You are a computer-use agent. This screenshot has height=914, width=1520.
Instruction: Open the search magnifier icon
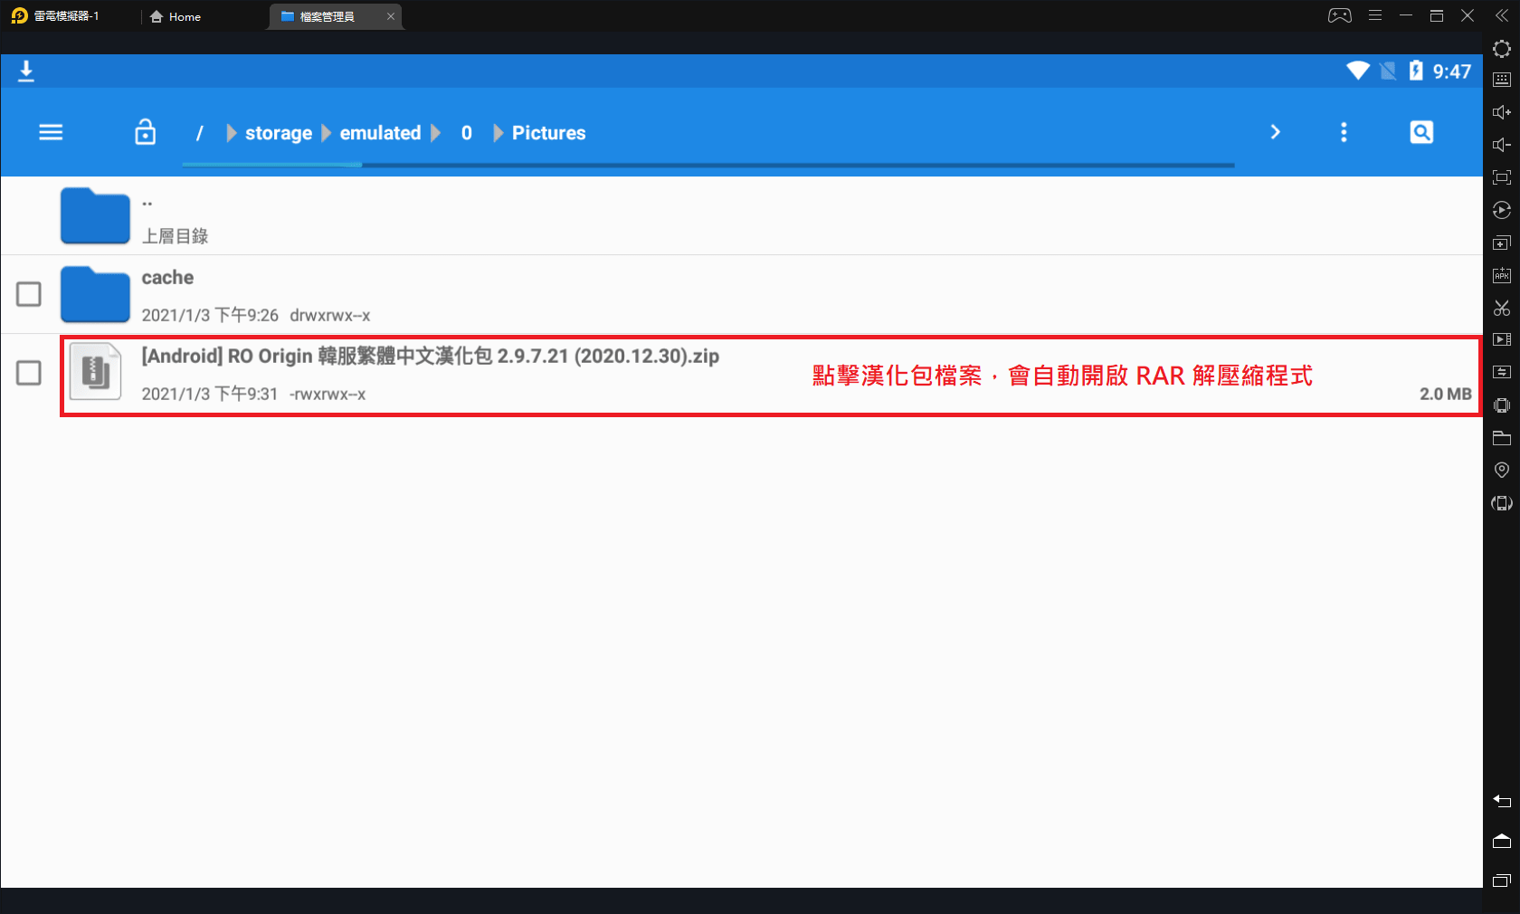1421,132
